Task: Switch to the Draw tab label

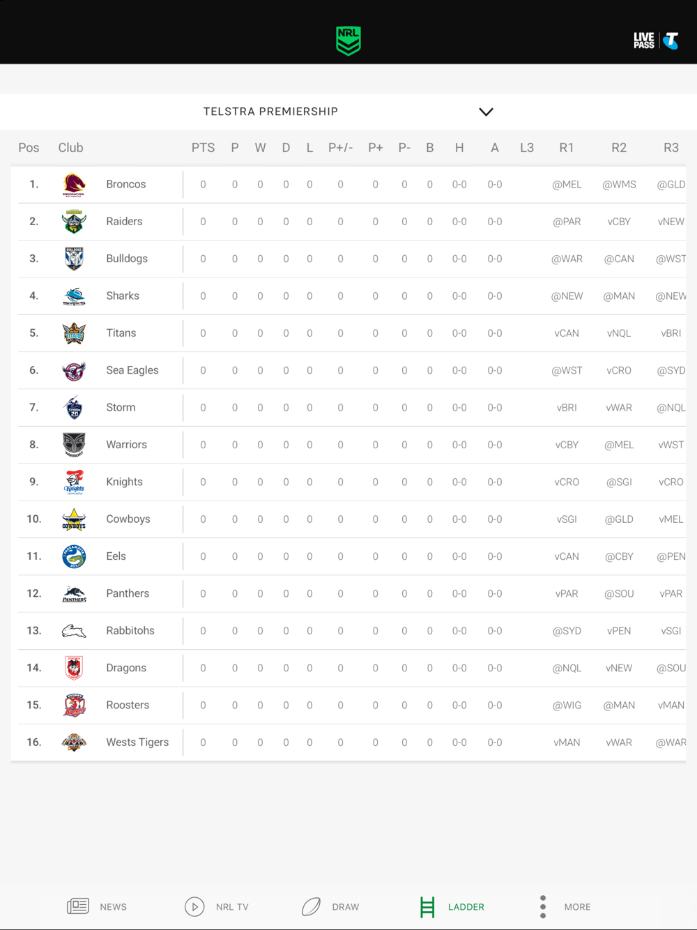Action: click(346, 907)
